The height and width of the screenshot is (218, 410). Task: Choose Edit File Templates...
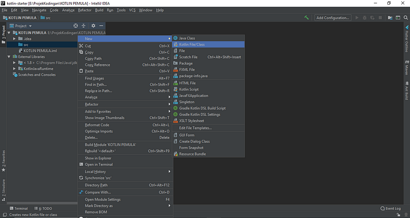coord(209,128)
